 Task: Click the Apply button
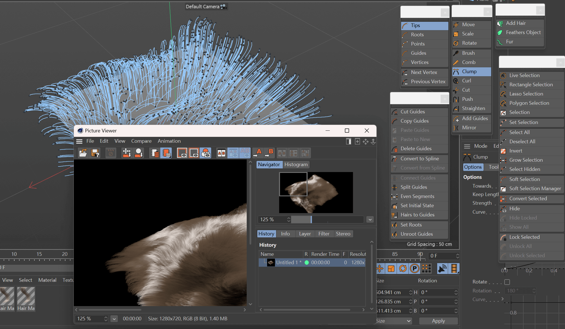tap(438, 321)
